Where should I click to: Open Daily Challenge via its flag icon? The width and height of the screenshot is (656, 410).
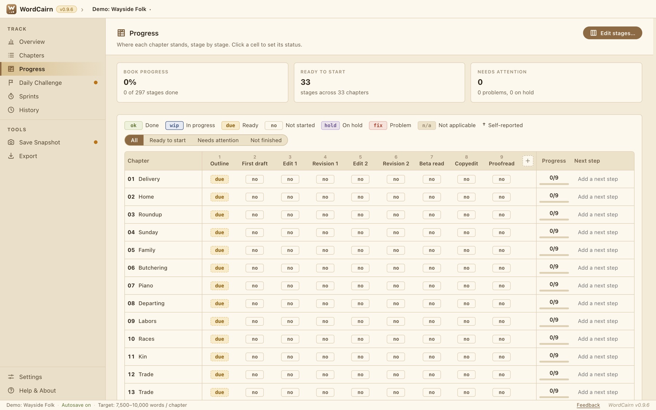(x=11, y=83)
